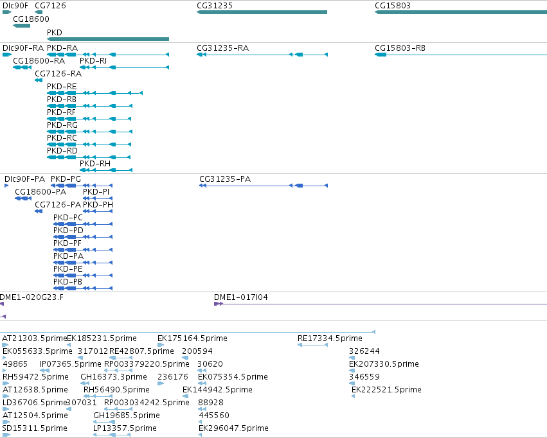Click transcript CG7126-RA
The height and width of the screenshot is (438, 547).
39,80
